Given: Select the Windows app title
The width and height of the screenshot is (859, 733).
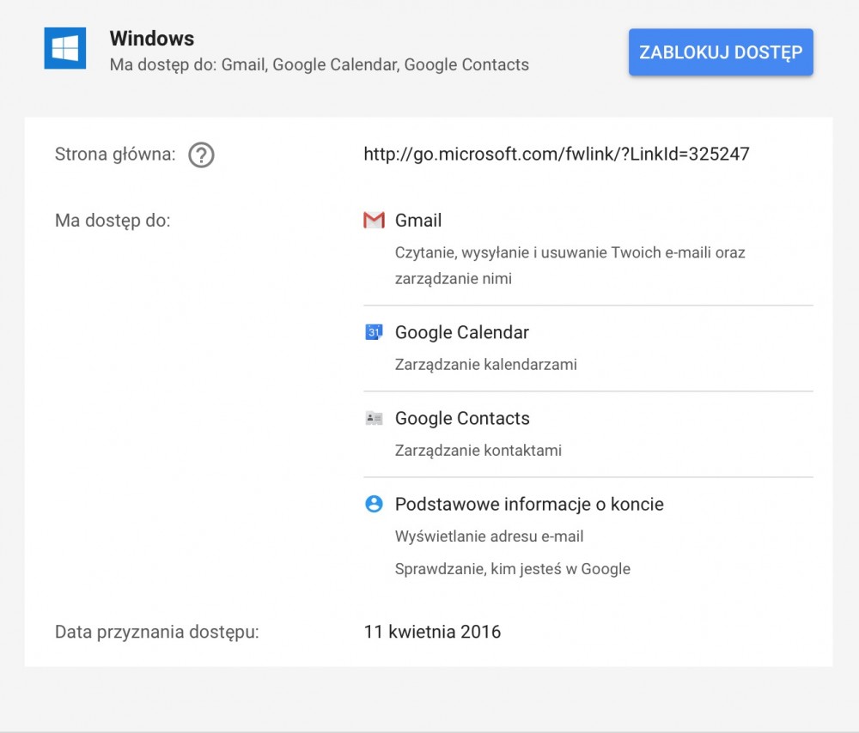Looking at the screenshot, I should coord(152,39).
